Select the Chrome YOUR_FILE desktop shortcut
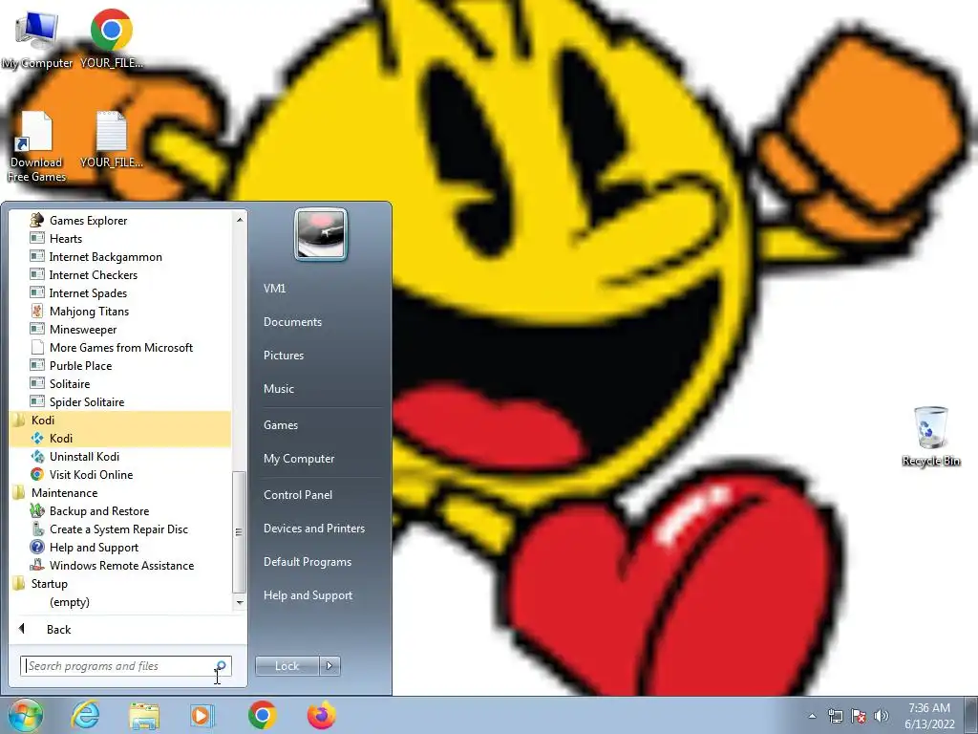The height and width of the screenshot is (734, 978). coord(111,38)
